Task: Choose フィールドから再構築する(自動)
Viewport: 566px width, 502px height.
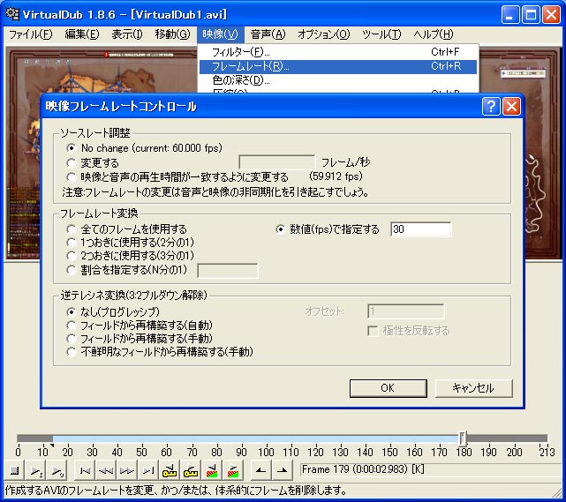Action: pyautogui.click(x=140, y=326)
